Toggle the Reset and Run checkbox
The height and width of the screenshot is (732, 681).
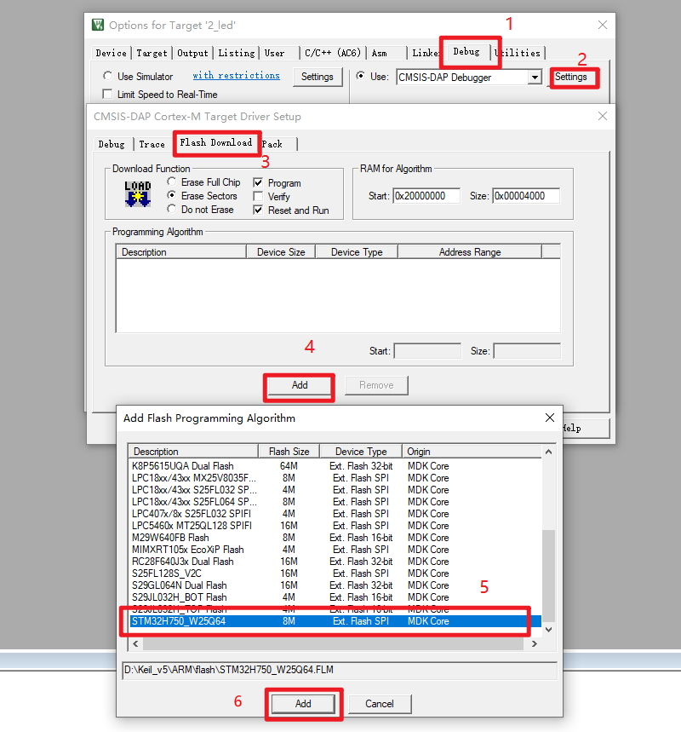coord(258,210)
